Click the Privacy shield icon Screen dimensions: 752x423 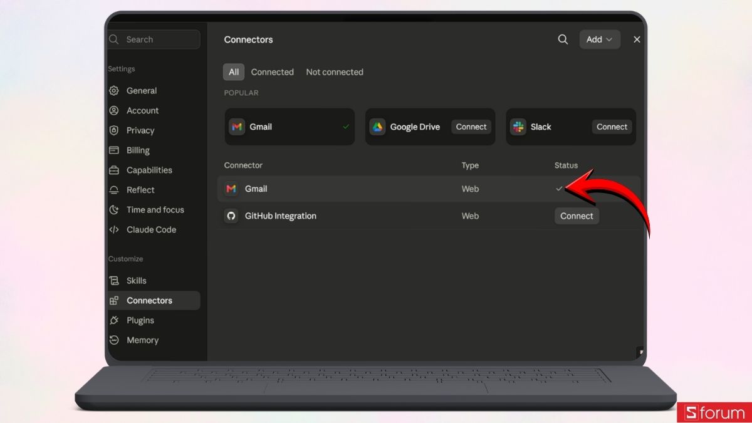coord(114,130)
